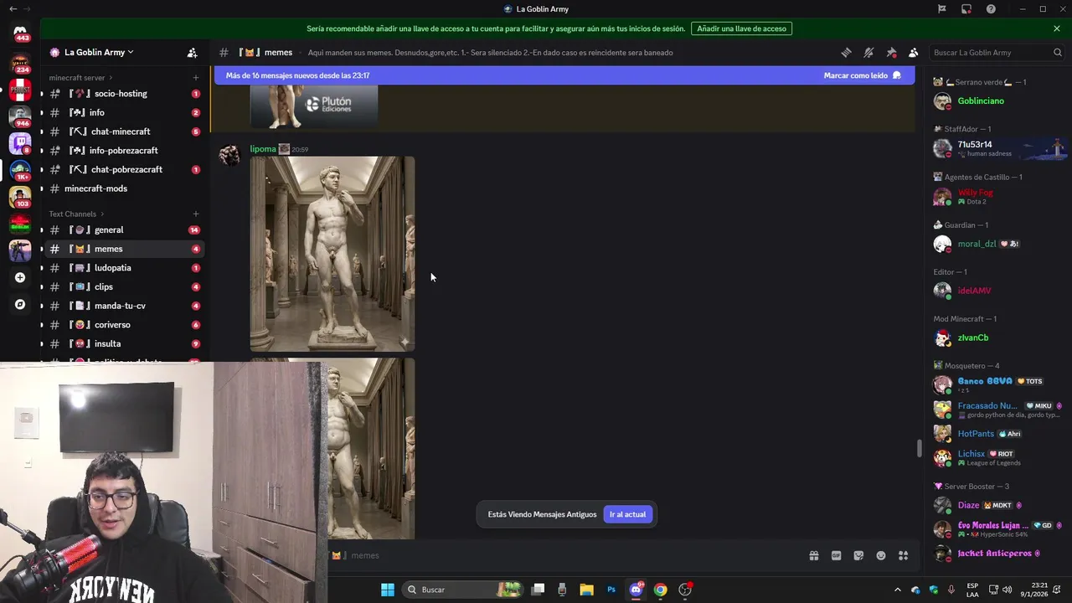The image size is (1072, 603).
Task: Open the apps icon in message bar
Action: pyautogui.click(x=903, y=555)
